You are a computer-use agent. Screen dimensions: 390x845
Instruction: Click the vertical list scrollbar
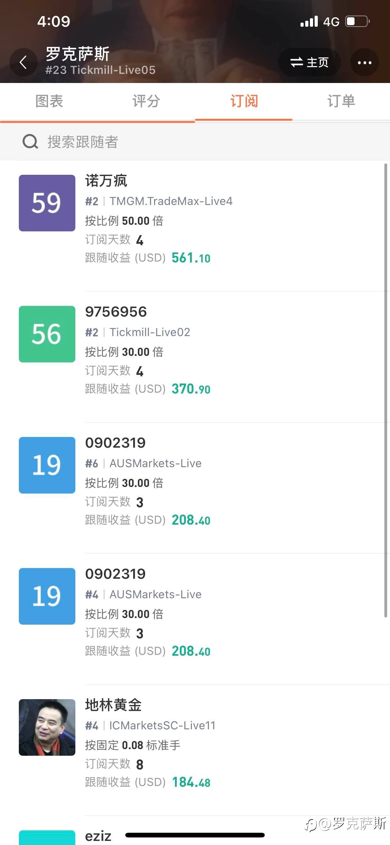click(386, 390)
